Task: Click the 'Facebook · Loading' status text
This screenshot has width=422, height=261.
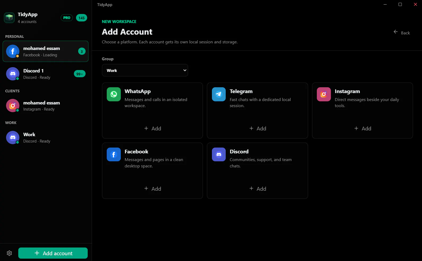Action: (x=40, y=55)
